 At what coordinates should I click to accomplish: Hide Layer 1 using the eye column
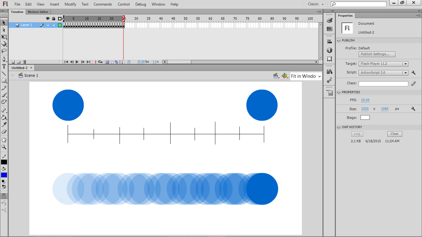click(x=48, y=25)
